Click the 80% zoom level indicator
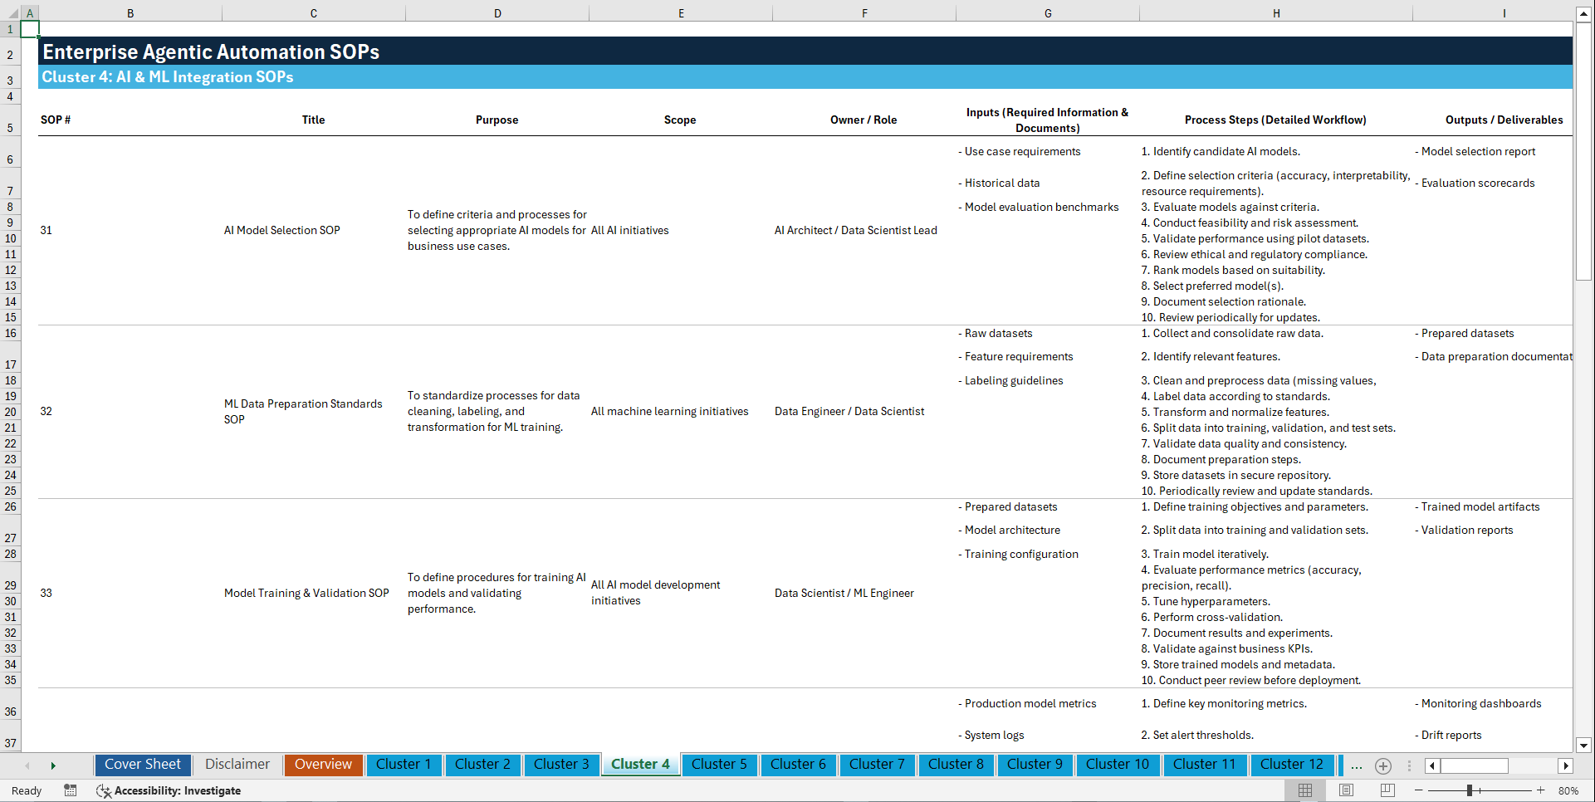 pos(1568,790)
